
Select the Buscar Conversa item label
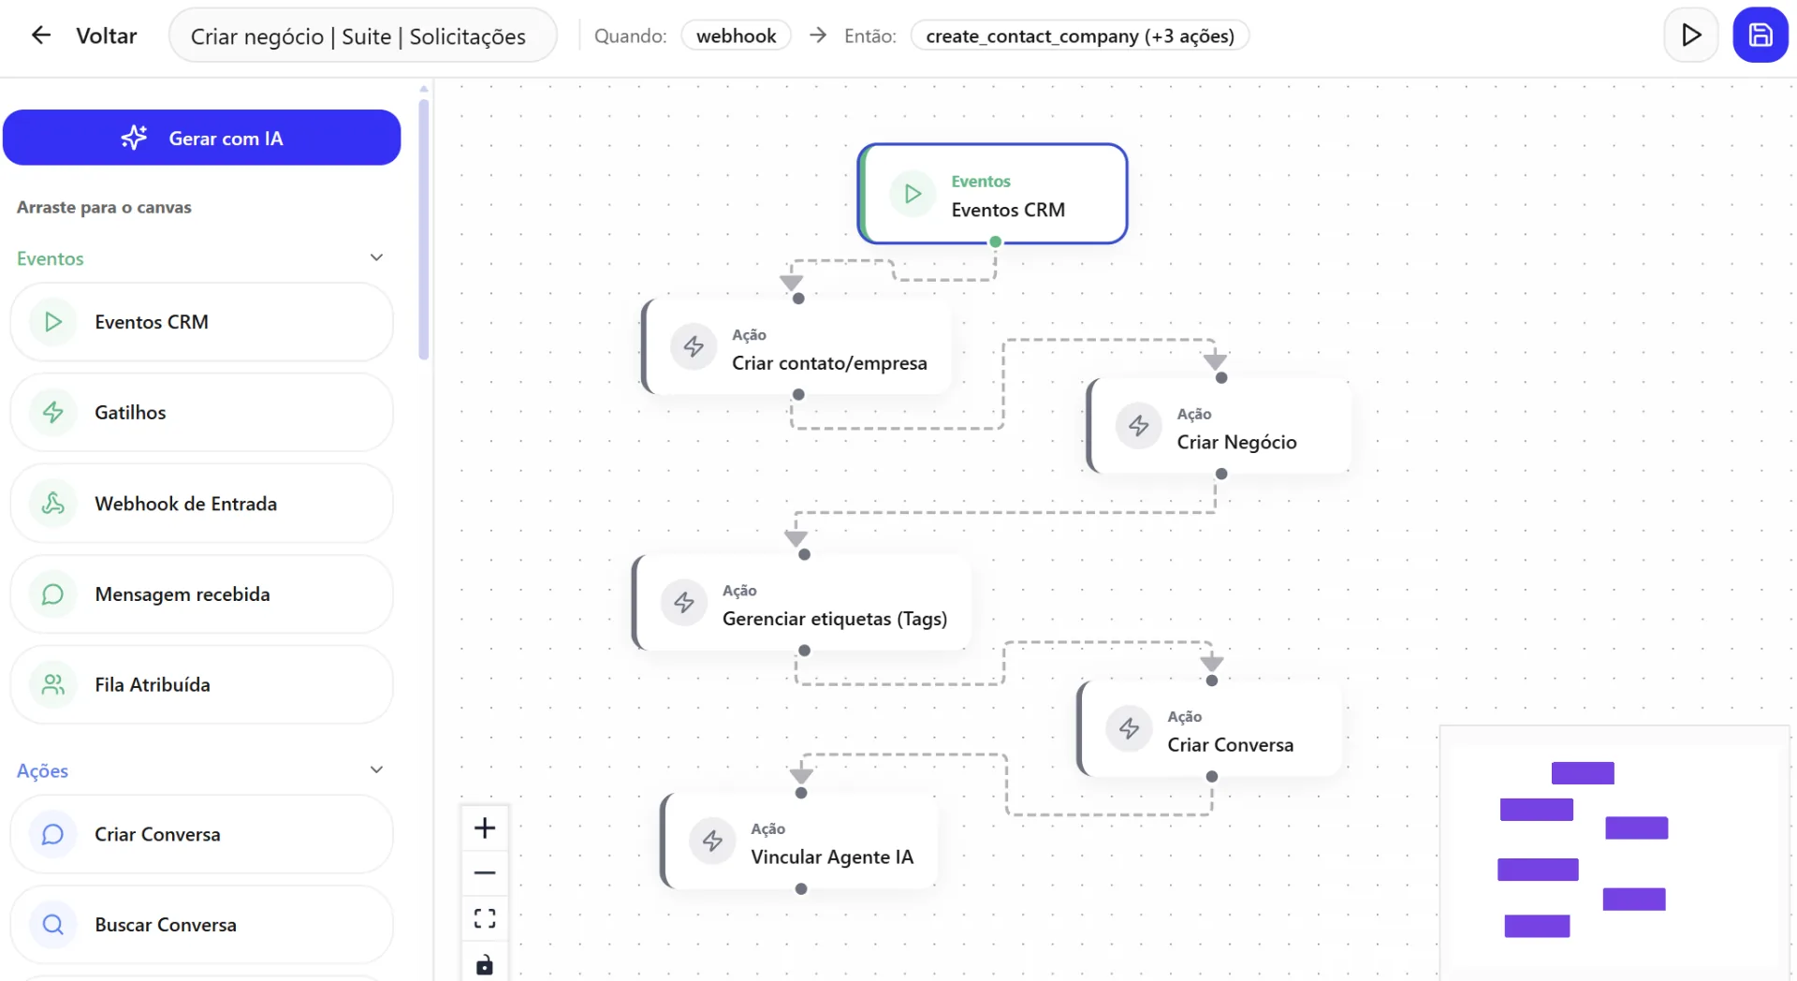click(166, 925)
